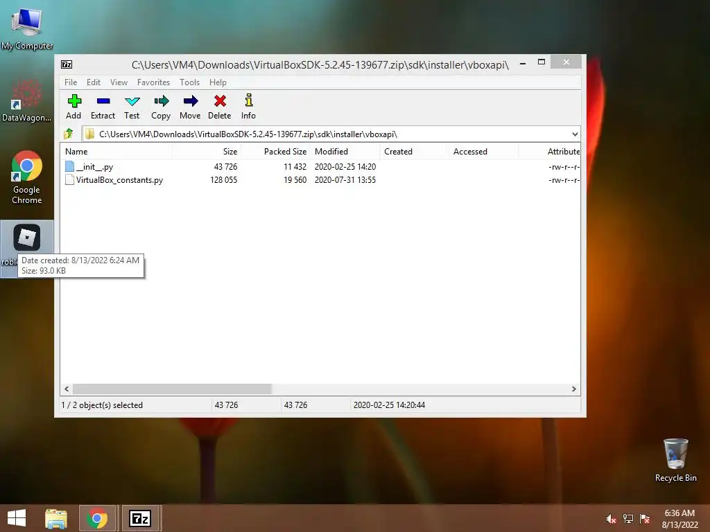Click status text '1 / 2 object(s) selected'

coord(102,405)
